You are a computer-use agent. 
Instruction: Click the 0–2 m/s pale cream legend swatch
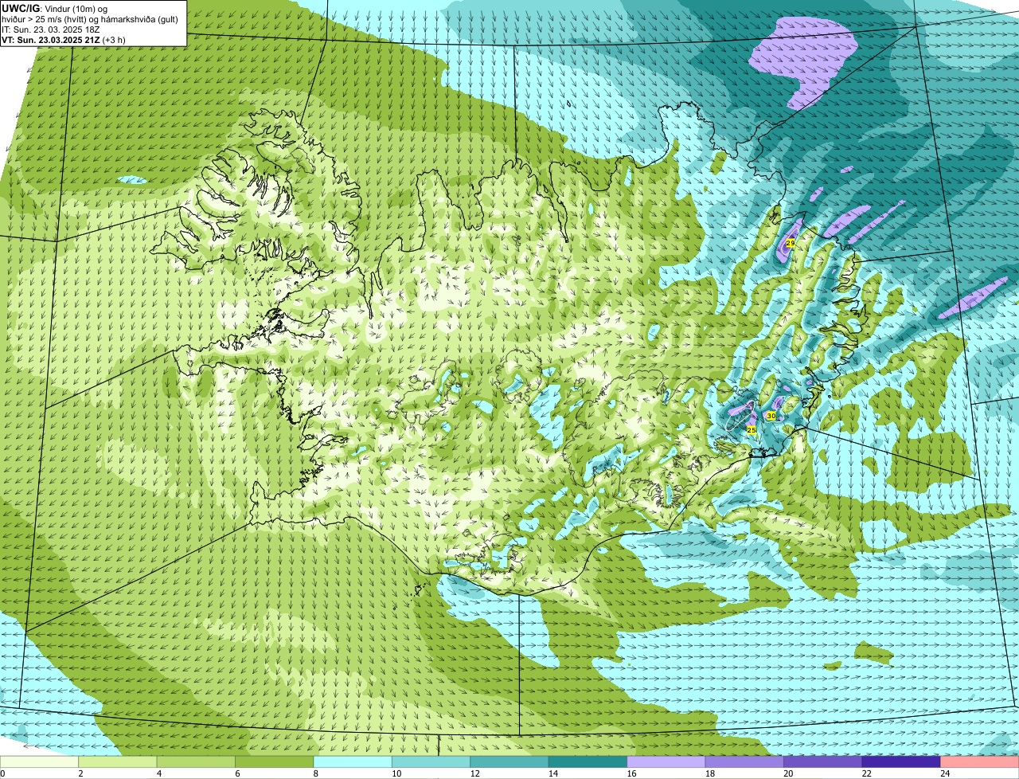point(40,761)
